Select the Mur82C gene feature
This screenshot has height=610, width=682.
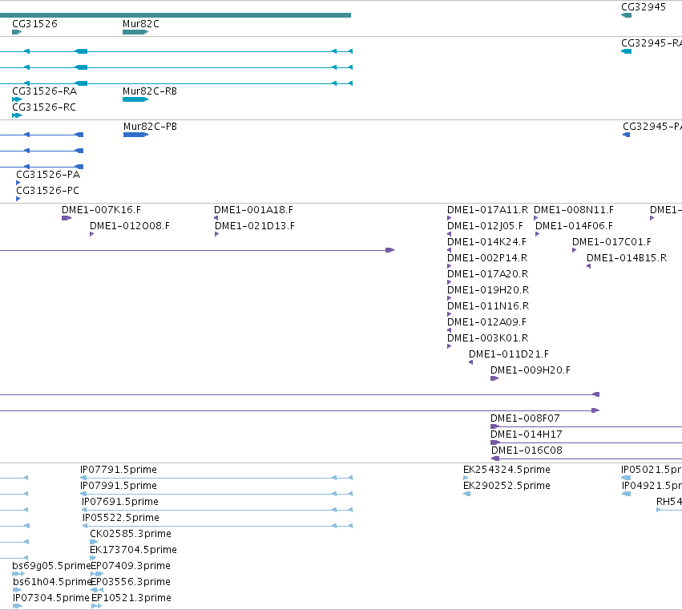click(x=135, y=32)
